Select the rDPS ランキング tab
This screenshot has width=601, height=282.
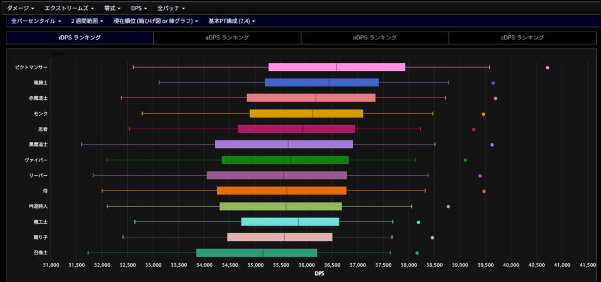[80, 38]
